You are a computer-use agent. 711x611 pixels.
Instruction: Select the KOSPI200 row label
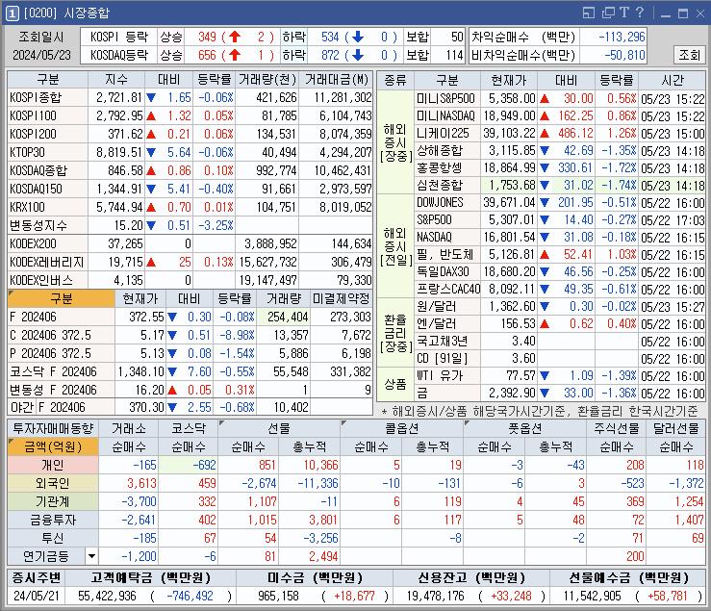click(x=47, y=134)
